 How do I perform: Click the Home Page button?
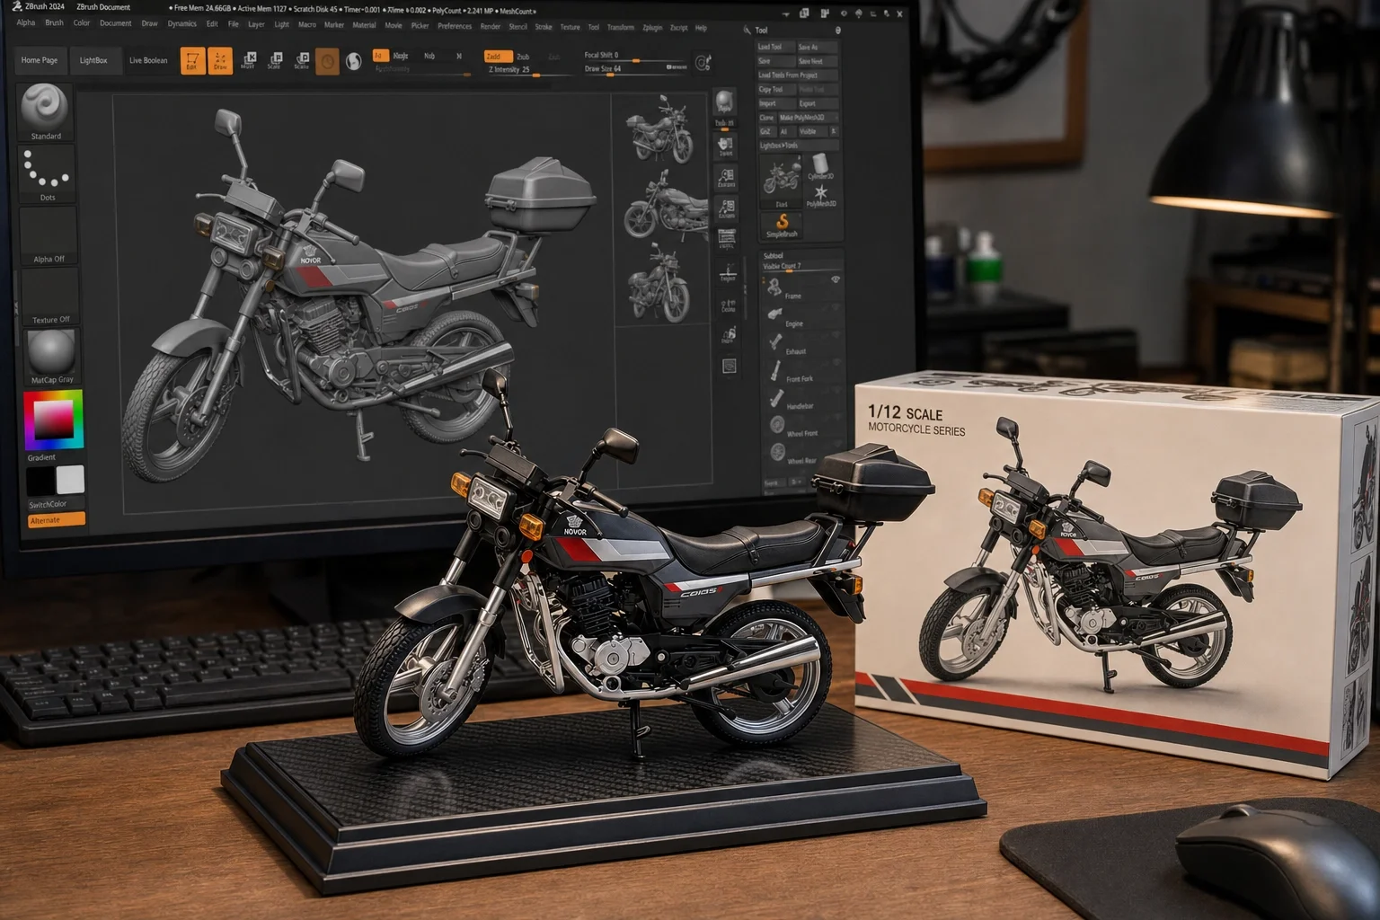tap(40, 60)
